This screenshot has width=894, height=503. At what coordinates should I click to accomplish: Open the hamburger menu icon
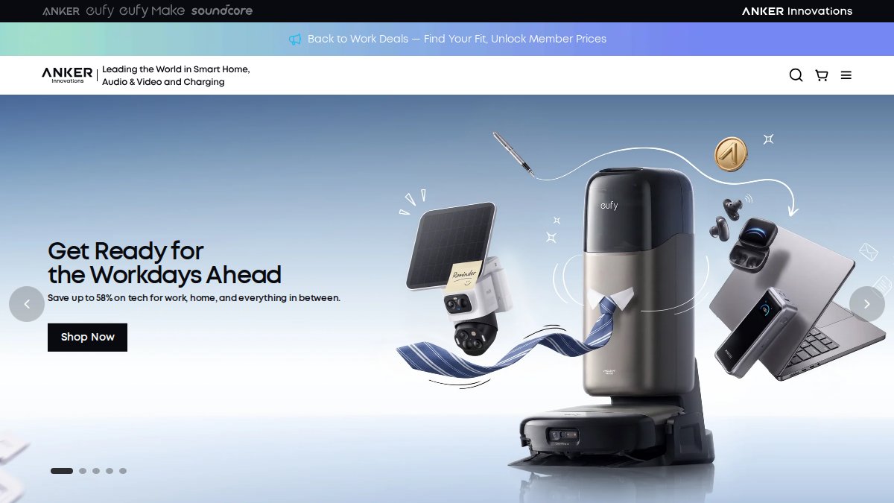pyautogui.click(x=846, y=75)
